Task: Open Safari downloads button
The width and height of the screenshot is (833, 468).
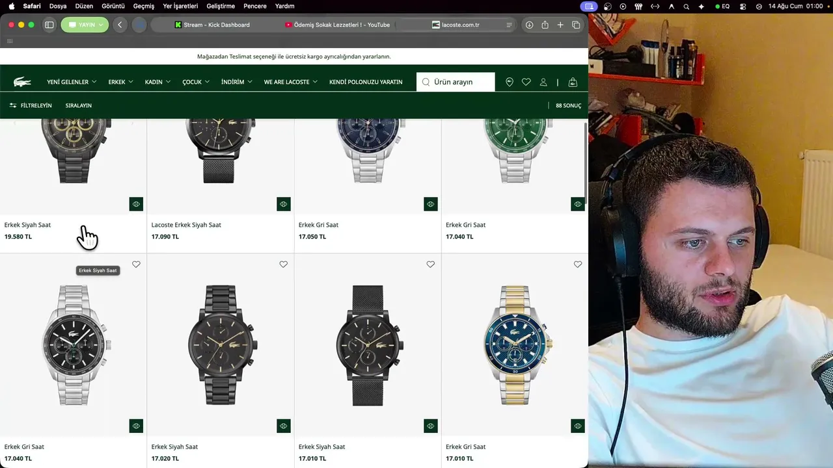Action: 529,25
